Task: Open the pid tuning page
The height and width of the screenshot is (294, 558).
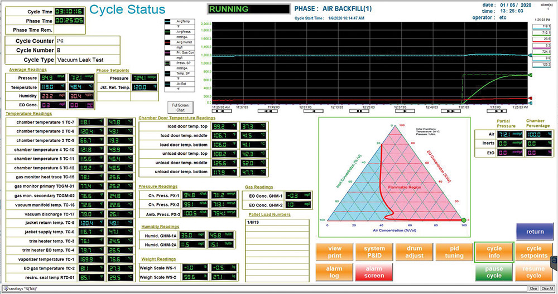Action: [454, 252]
